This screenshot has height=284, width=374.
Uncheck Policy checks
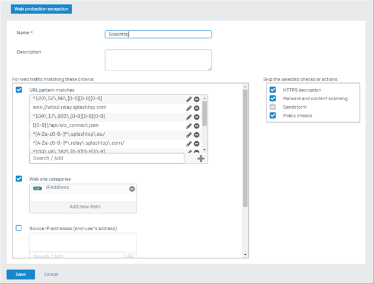point(272,116)
